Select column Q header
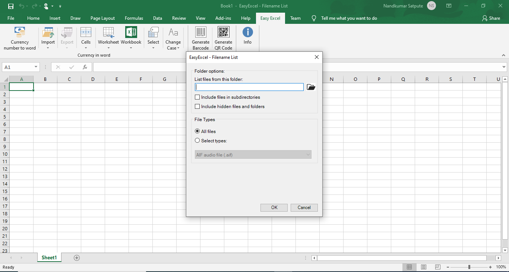This screenshot has width=509, height=272. 403,79
